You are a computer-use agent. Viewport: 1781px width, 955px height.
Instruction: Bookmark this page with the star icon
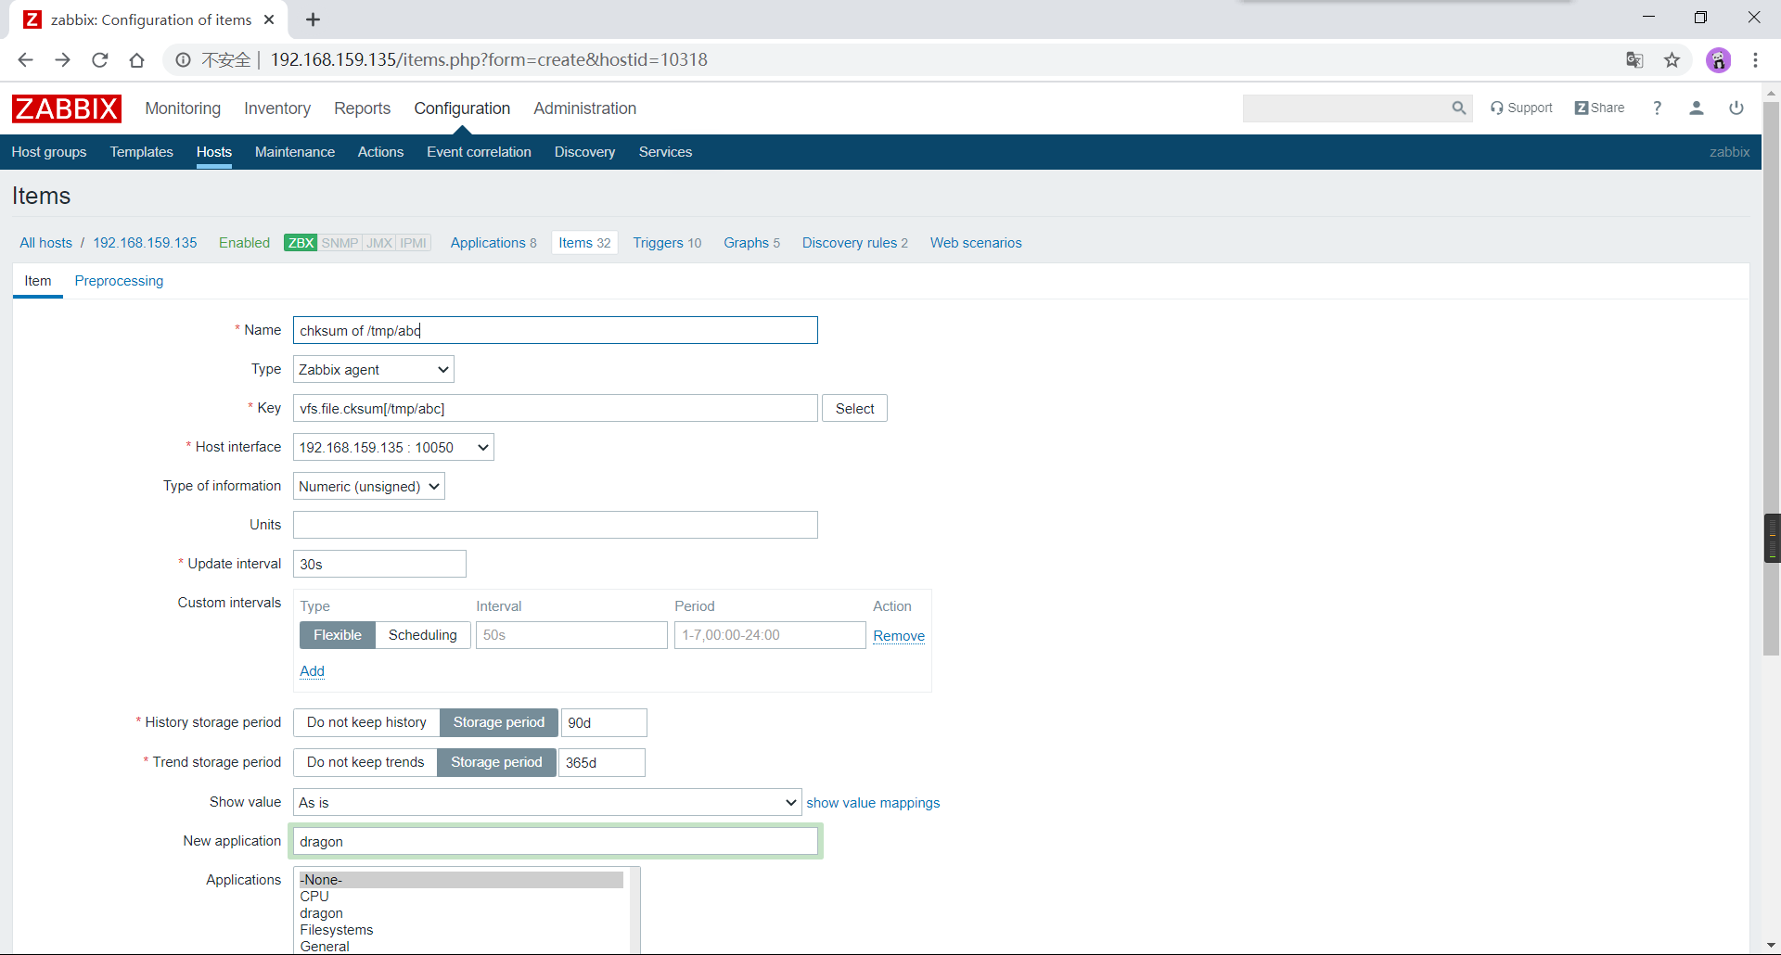tap(1672, 60)
